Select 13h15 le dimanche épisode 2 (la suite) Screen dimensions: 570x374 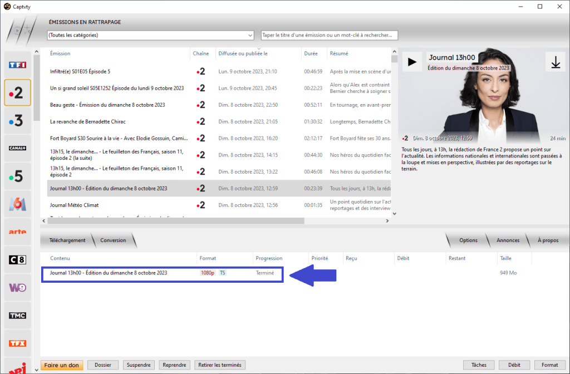(x=219, y=155)
